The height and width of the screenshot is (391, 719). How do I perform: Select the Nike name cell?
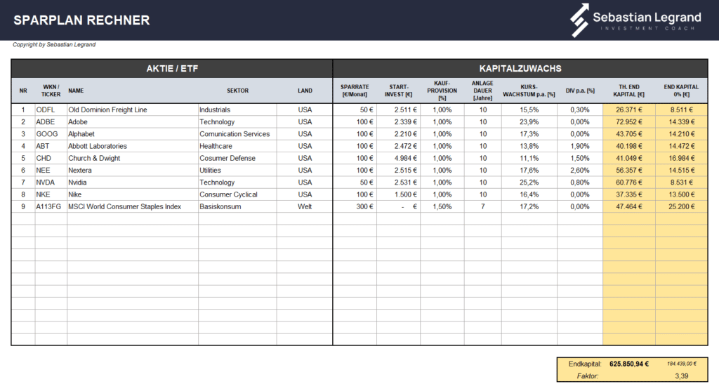point(133,194)
